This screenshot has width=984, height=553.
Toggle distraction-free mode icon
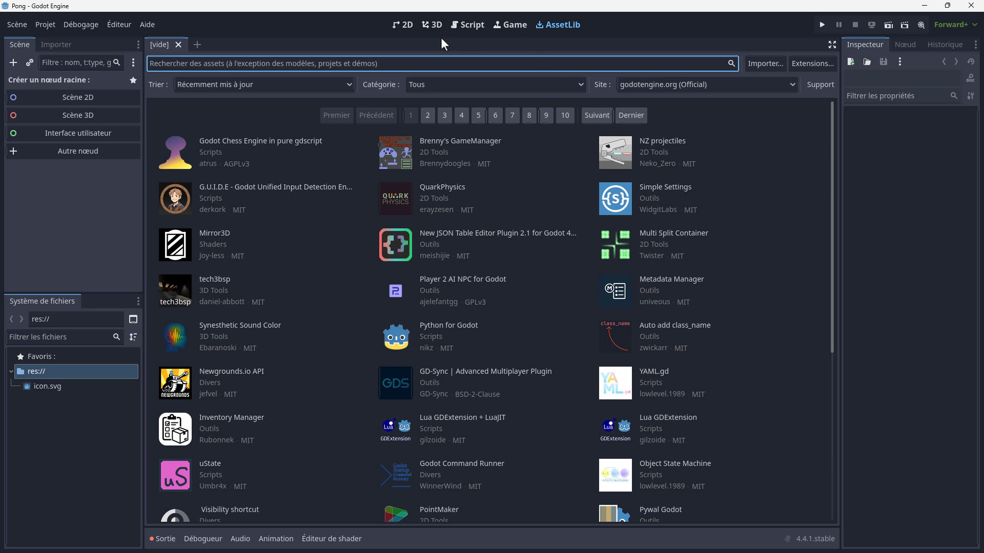832,45
